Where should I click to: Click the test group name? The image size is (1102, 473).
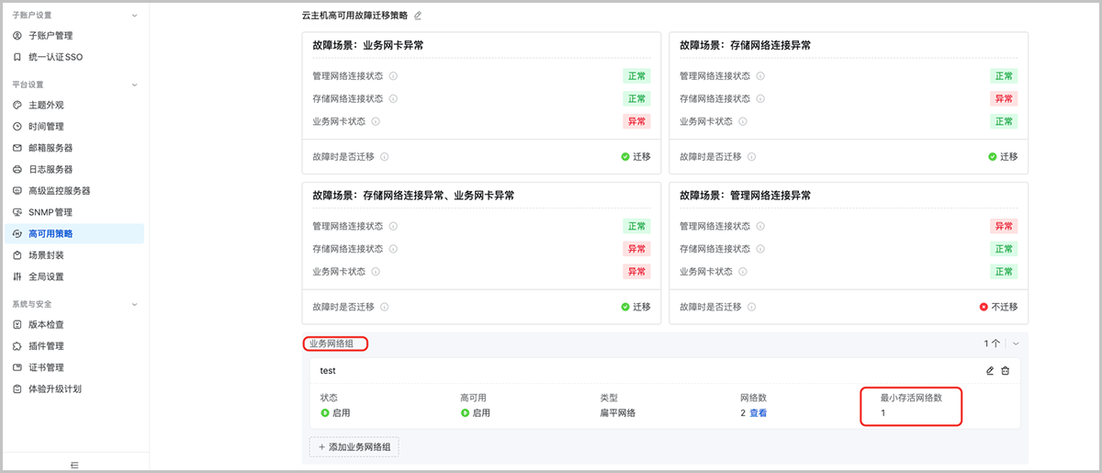click(328, 371)
